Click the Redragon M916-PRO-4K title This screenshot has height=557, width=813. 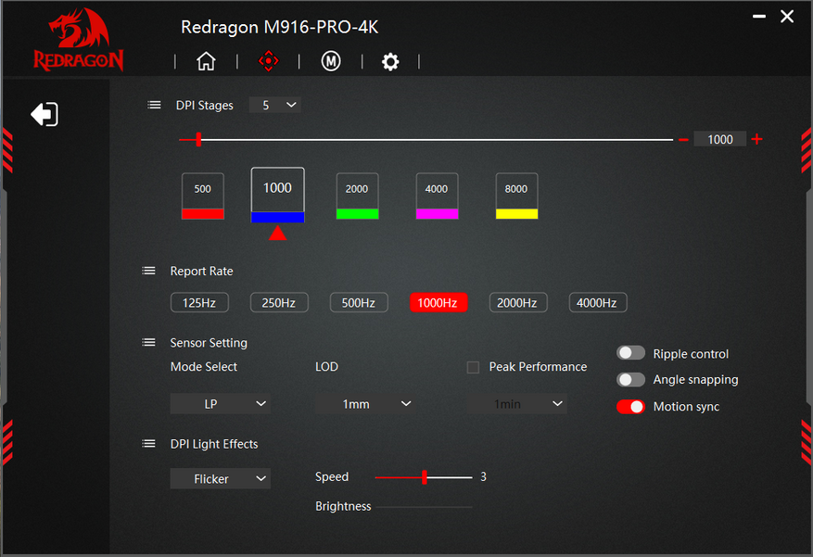click(279, 27)
